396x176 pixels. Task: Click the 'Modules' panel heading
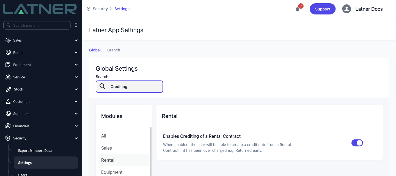point(112,116)
